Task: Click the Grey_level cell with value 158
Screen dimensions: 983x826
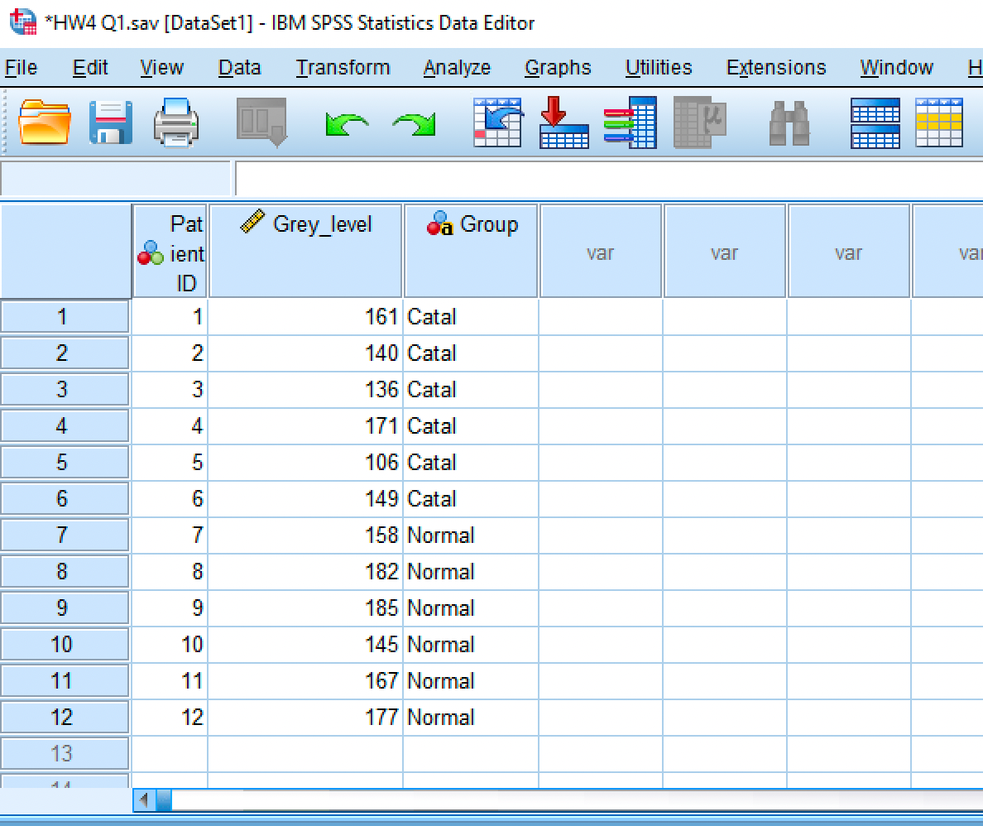Action: [305, 535]
